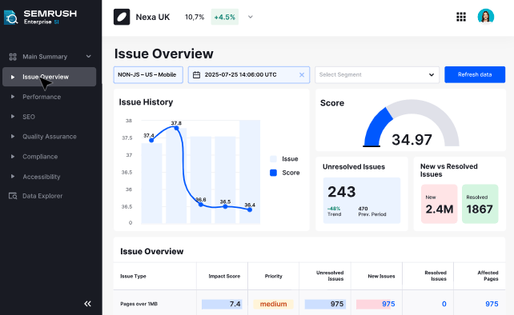
Task: Open the user profile avatar
Action: (485, 16)
